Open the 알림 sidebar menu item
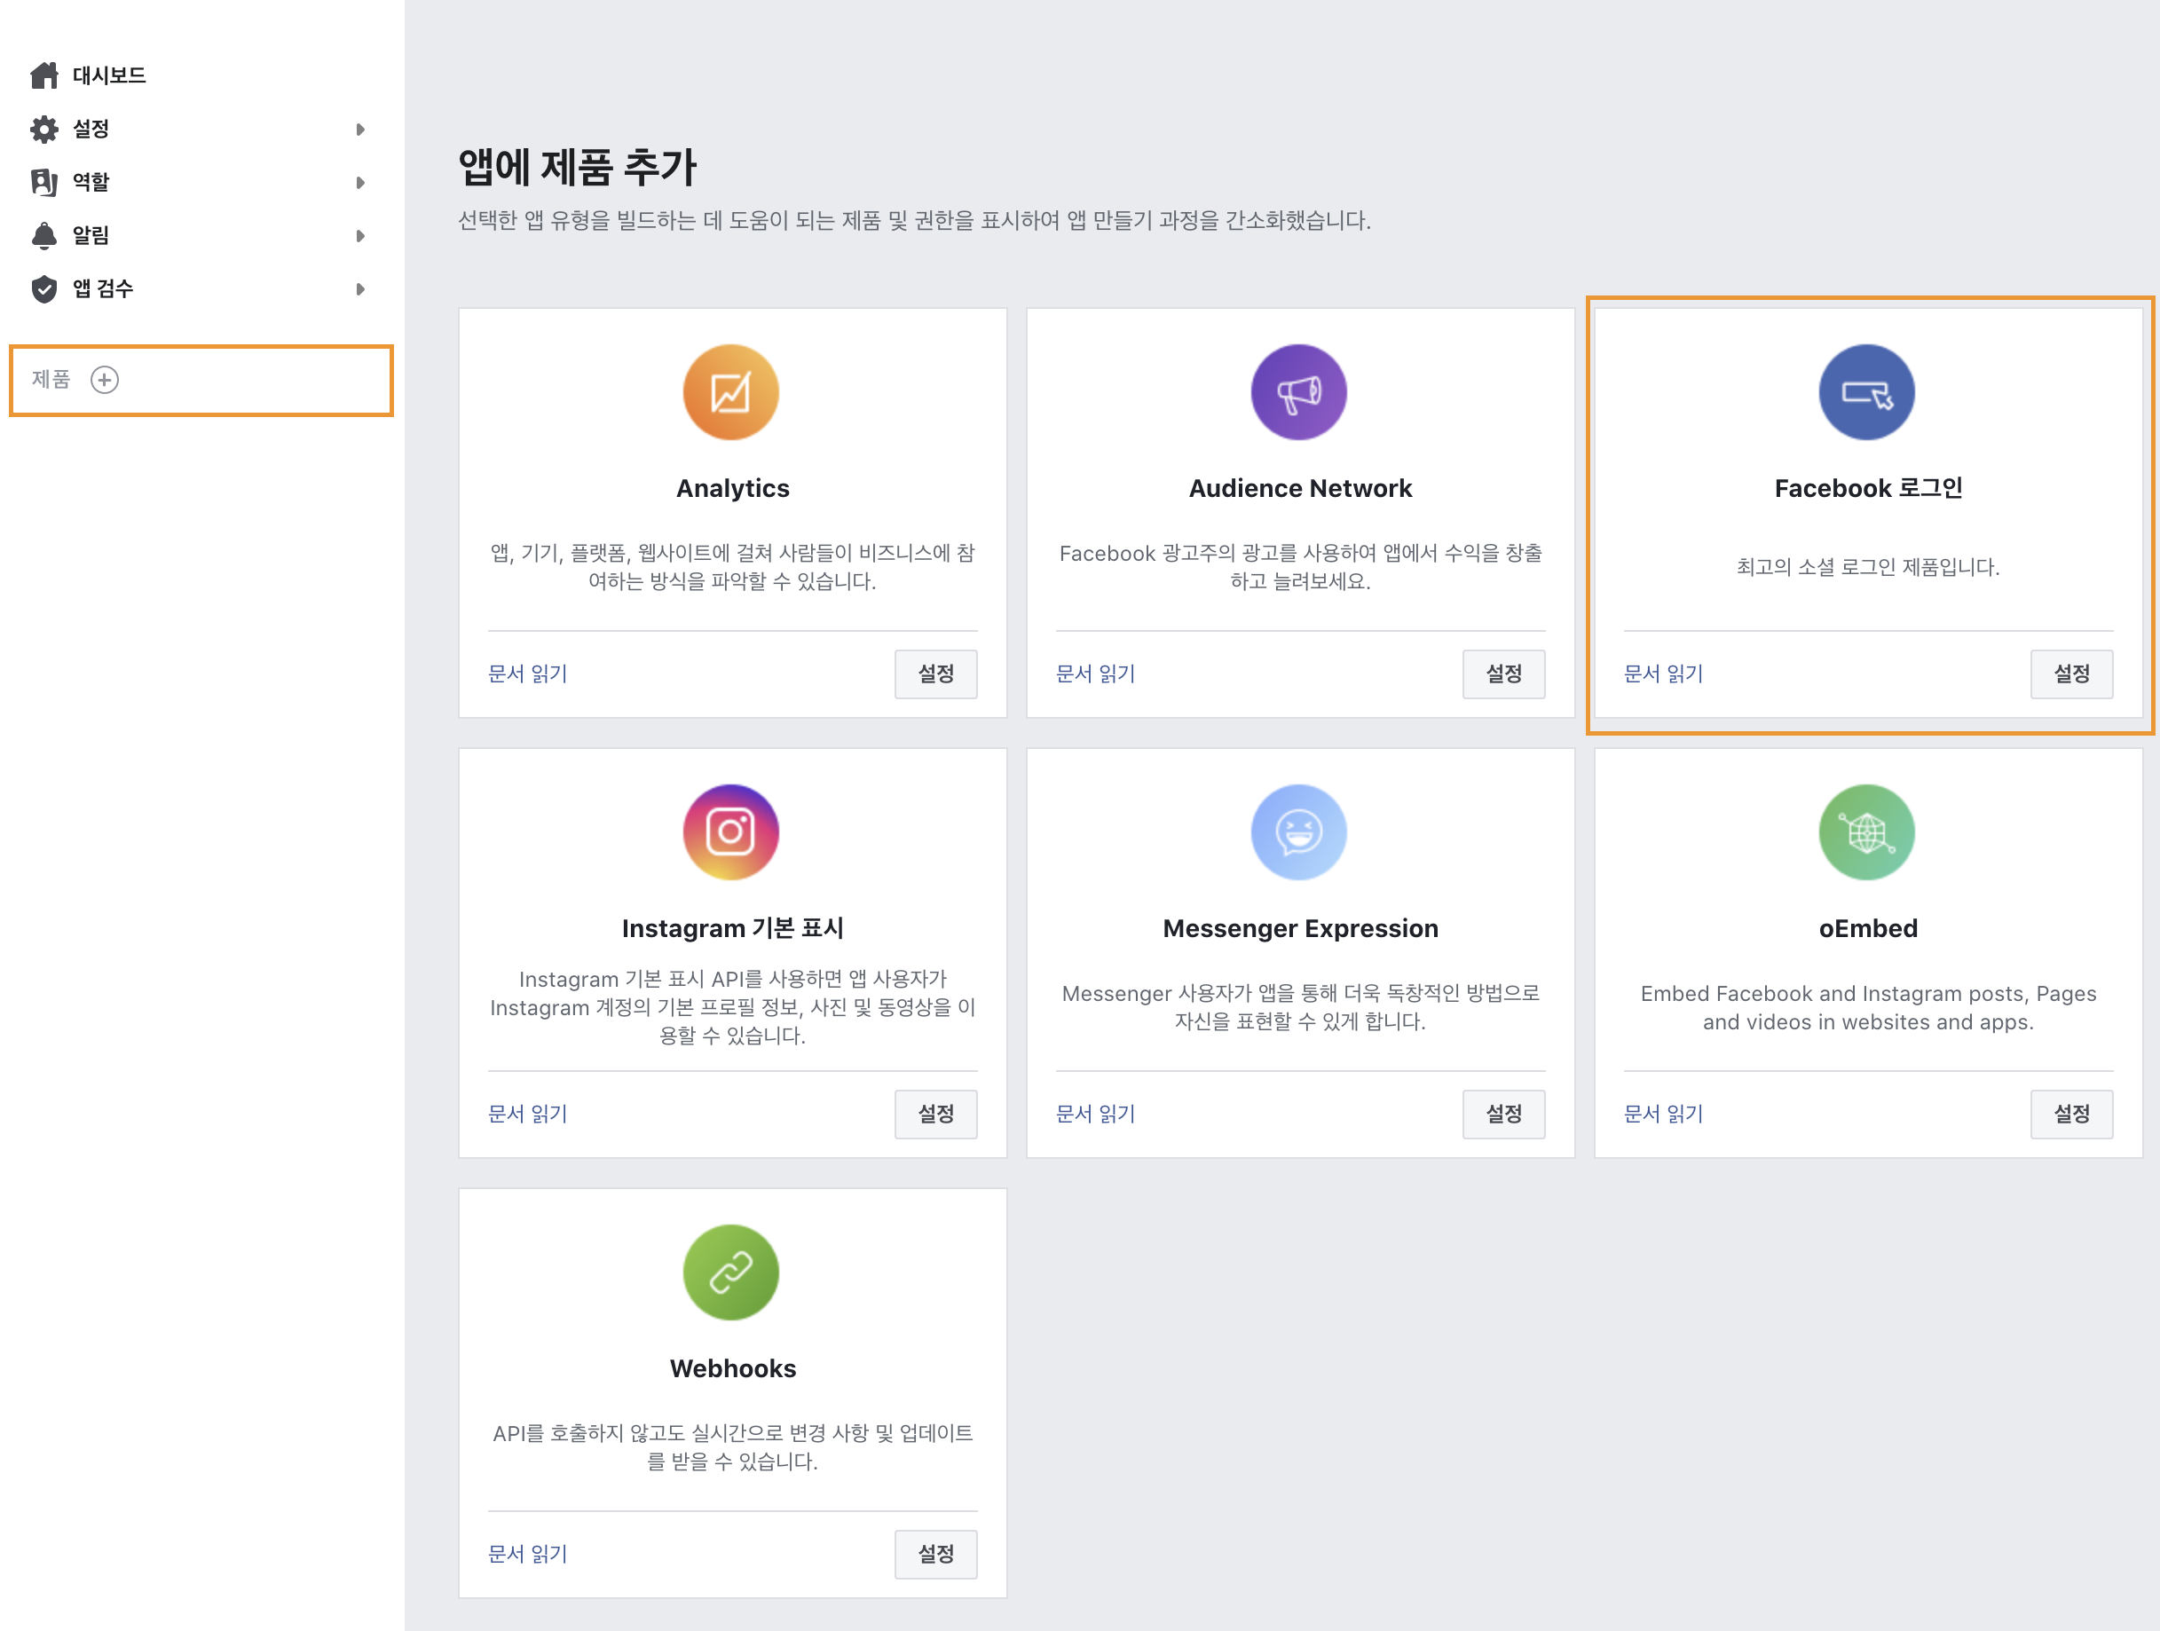 click(x=91, y=235)
